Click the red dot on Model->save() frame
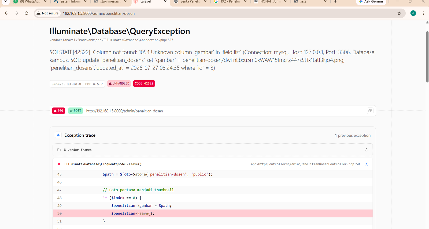Viewport: 429px width, 229px height. pyautogui.click(x=59, y=164)
